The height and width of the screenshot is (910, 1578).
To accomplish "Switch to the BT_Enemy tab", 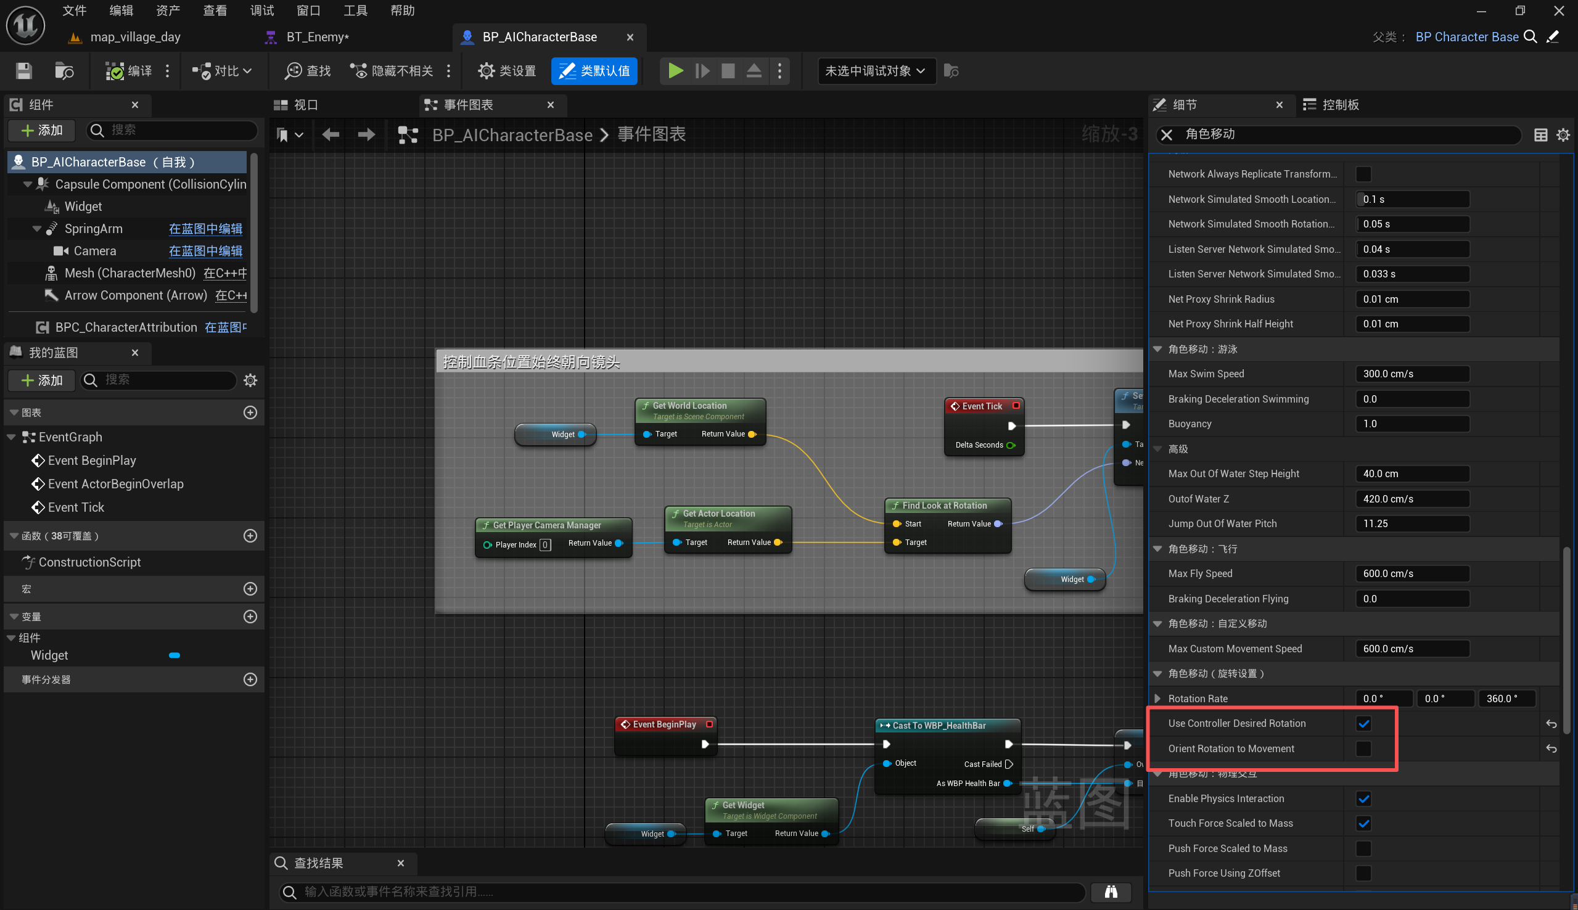I will coord(317,37).
